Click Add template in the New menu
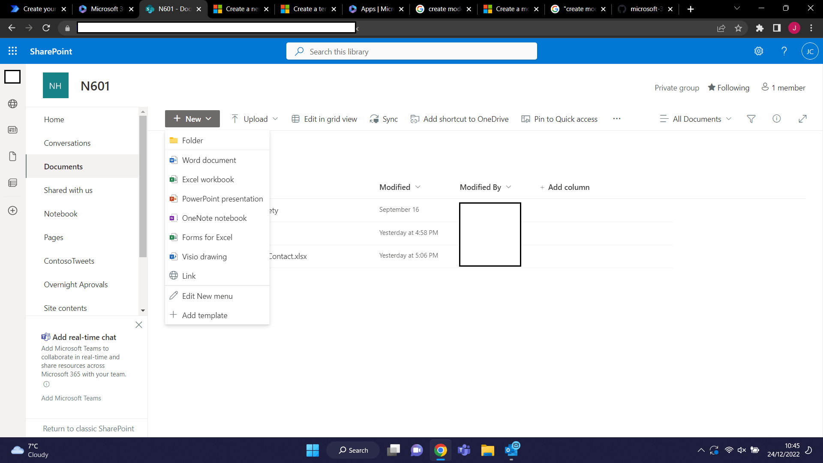 point(204,315)
